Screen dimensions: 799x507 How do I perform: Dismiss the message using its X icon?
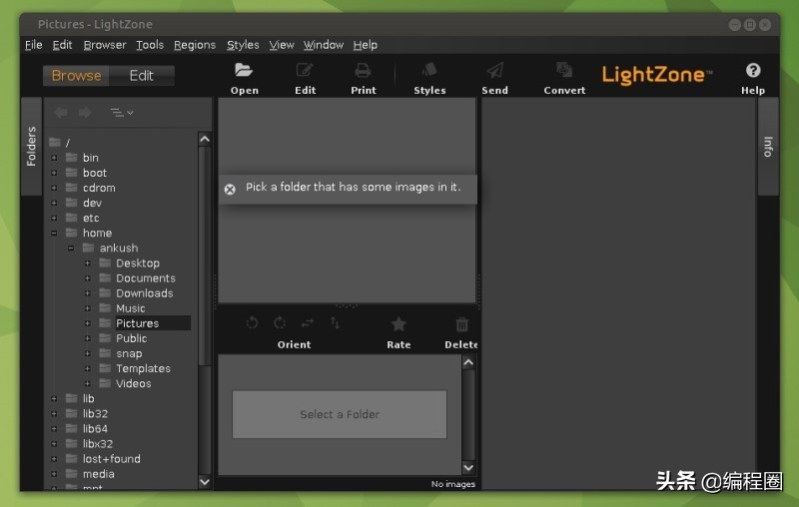click(x=230, y=190)
